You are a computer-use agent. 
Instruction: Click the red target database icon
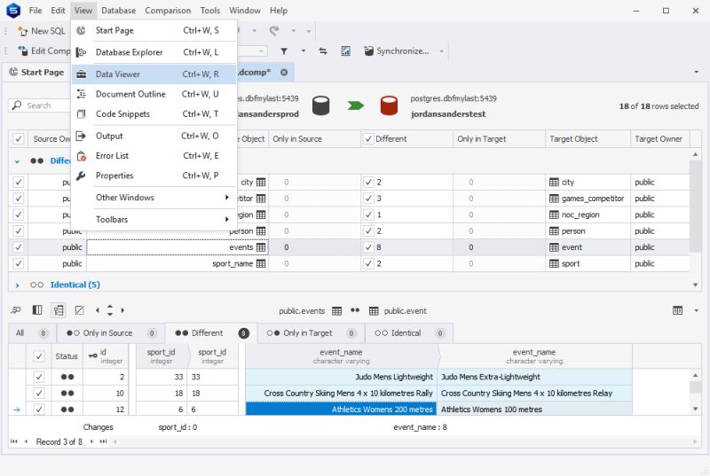pyautogui.click(x=389, y=105)
